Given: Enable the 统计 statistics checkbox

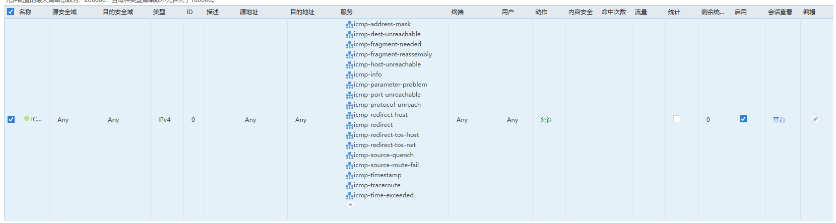Looking at the screenshot, I should 677,119.
